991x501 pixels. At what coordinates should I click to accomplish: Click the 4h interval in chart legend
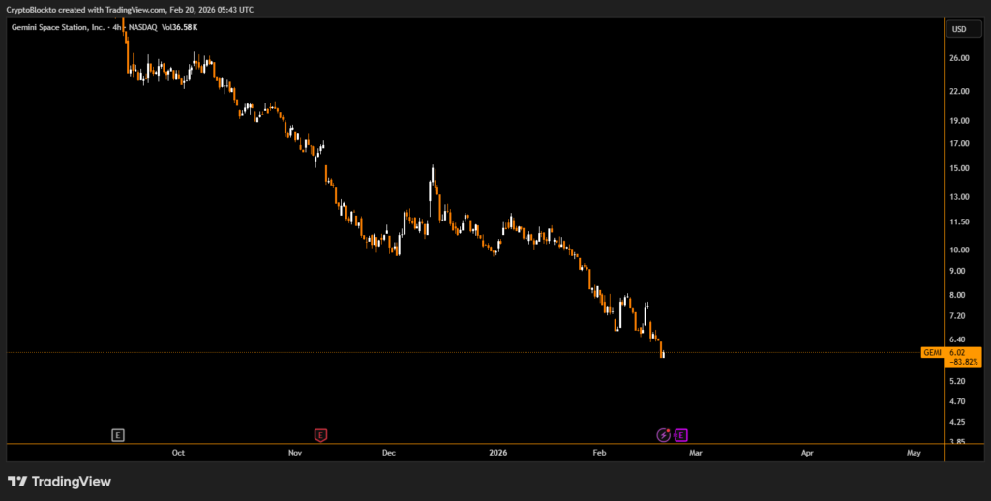coord(115,28)
